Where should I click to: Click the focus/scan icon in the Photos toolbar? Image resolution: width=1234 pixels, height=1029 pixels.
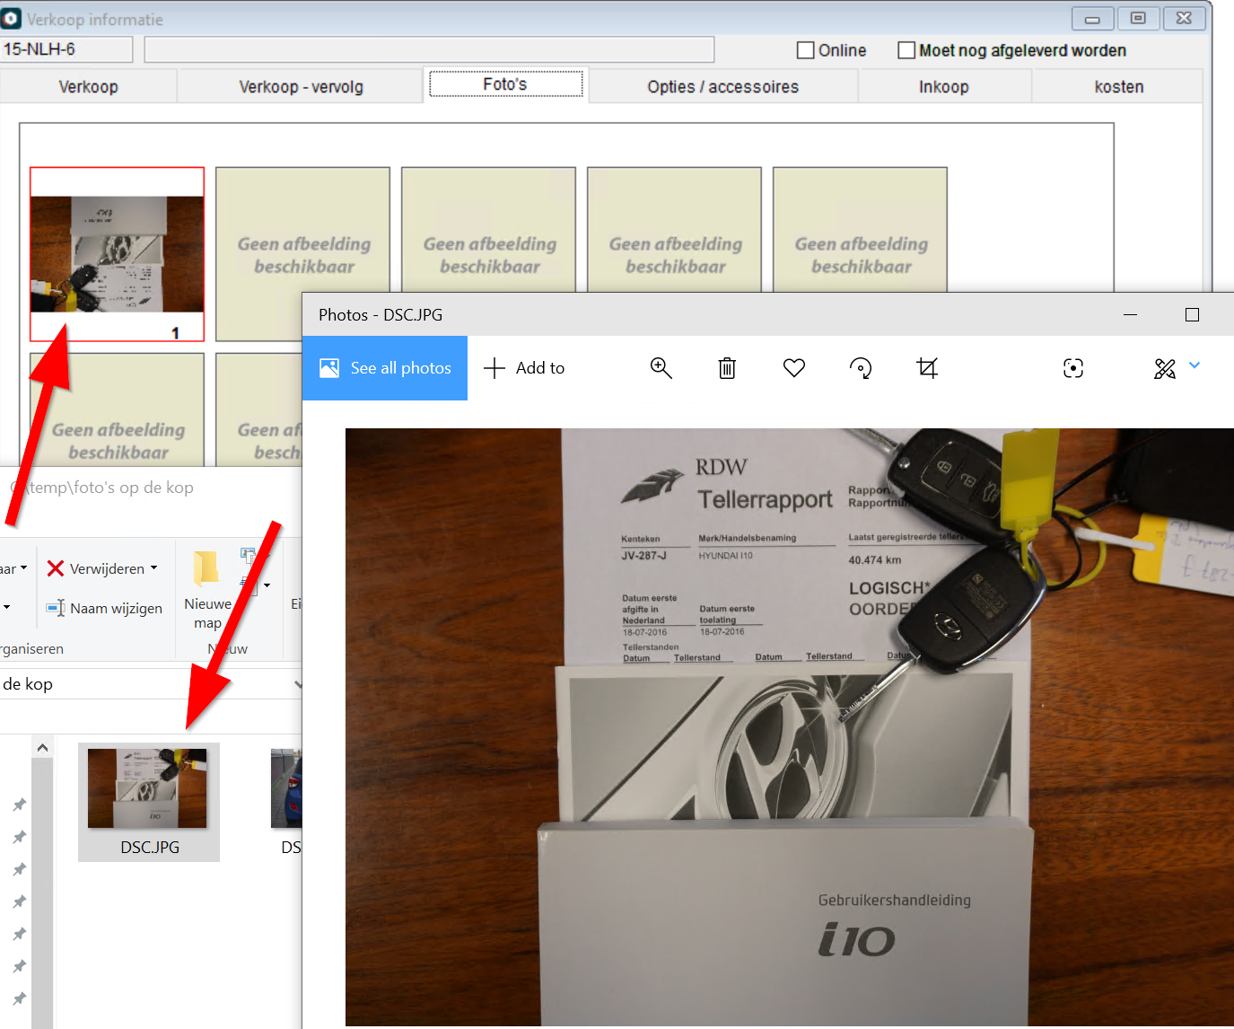coord(1073,368)
